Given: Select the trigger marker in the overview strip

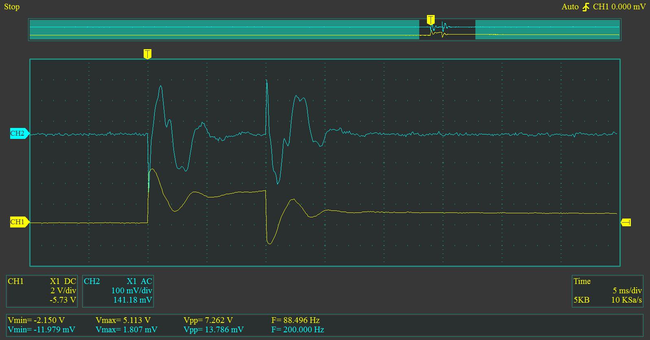Looking at the screenshot, I should point(431,20).
